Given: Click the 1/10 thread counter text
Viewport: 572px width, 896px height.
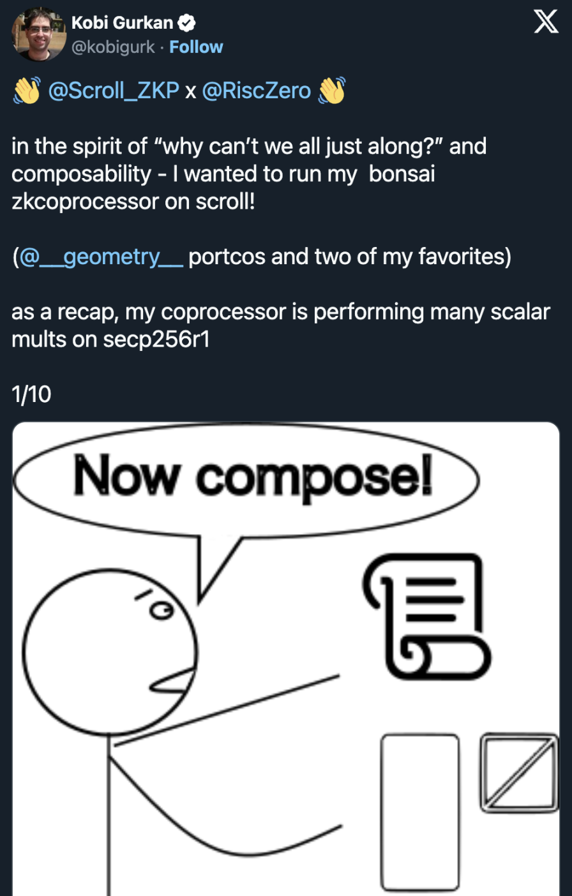Looking at the screenshot, I should click(x=31, y=395).
